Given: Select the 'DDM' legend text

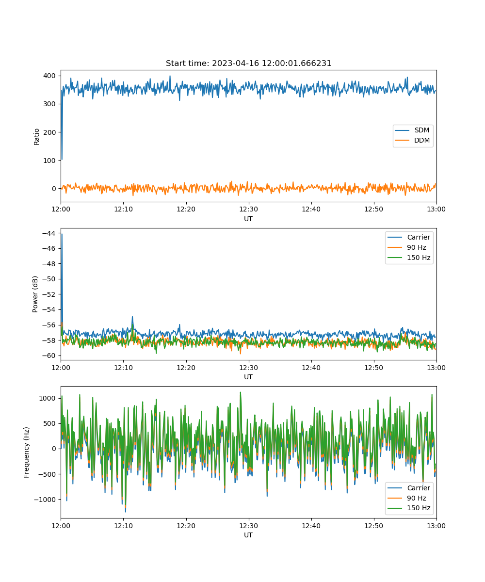Looking at the screenshot, I should (422, 141).
